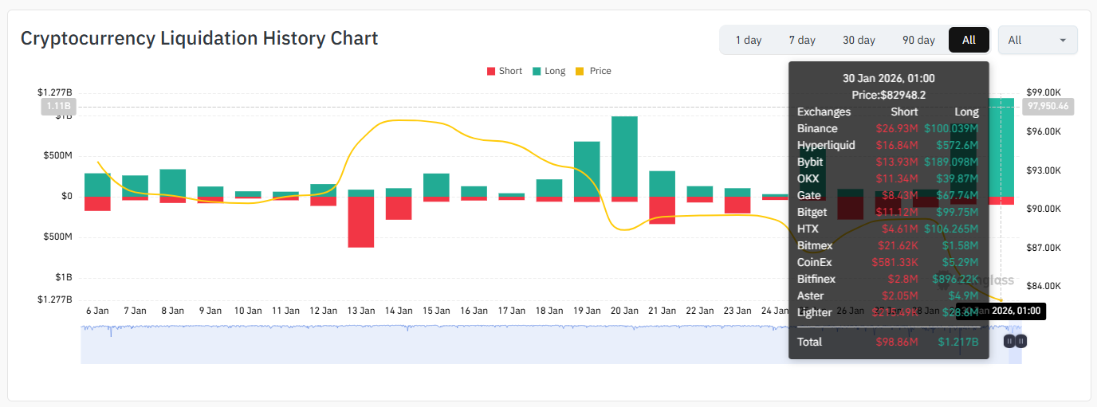Screen dimensions: 1097x407
Task: Click the tall green bar on 20 Jan
Action: point(624,156)
